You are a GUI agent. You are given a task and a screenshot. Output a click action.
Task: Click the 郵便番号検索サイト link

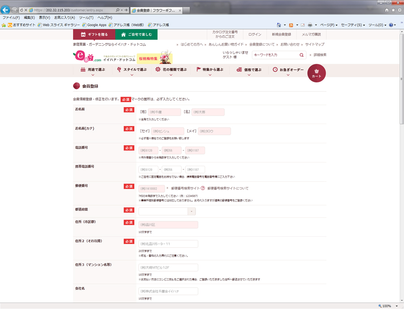point(185,189)
